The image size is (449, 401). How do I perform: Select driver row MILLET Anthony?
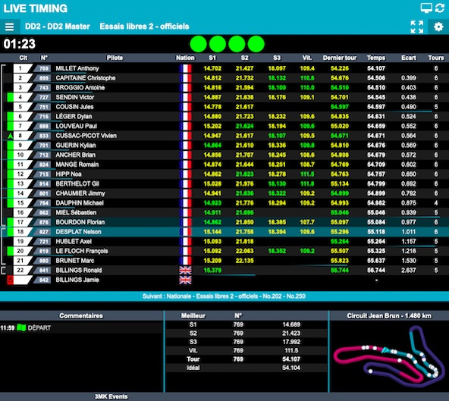tap(224, 68)
